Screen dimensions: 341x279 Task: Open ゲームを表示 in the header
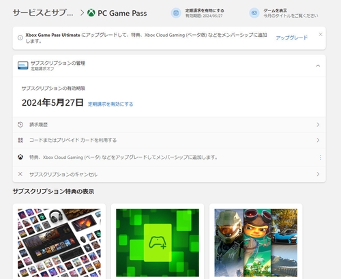[x=291, y=13]
